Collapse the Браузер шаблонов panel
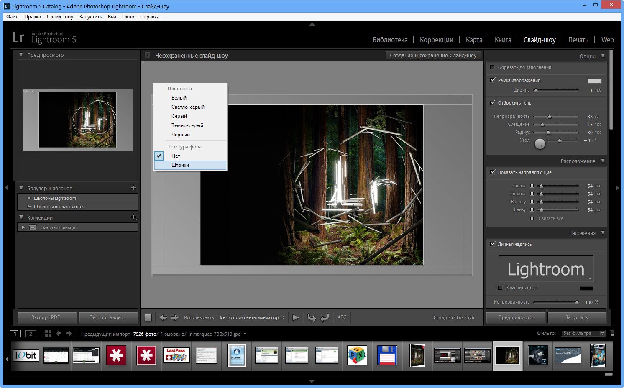This screenshot has width=624, height=388. click(x=21, y=188)
